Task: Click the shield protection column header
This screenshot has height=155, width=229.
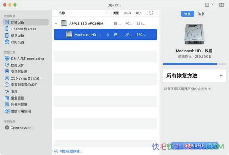Action: [151, 13]
